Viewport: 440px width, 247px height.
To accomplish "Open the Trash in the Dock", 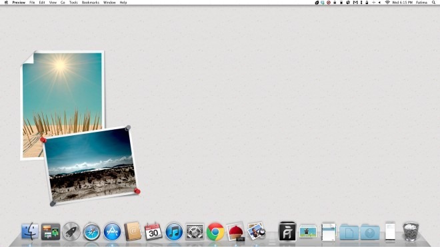I will 411,232.
